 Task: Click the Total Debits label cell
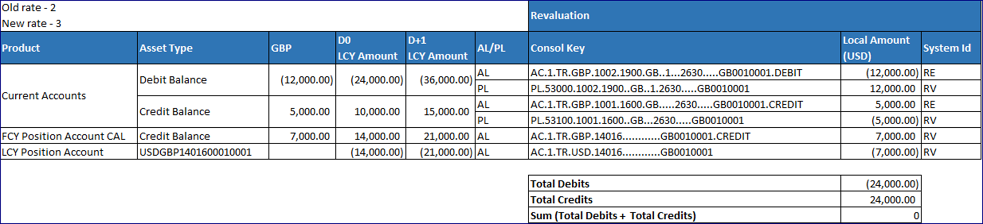685,184
